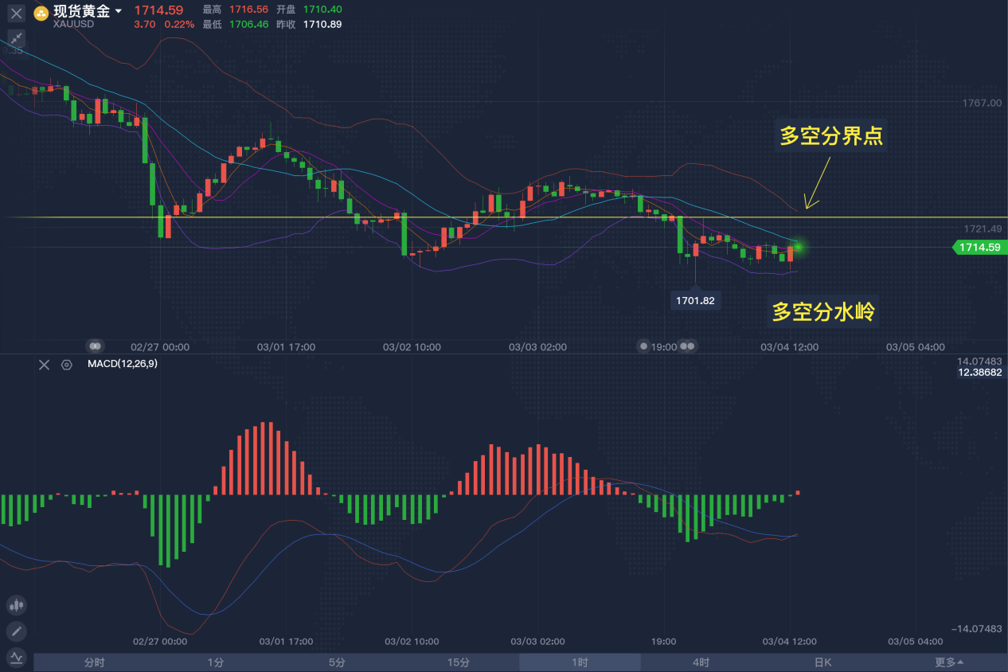The height and width of the screenshot is (672, 1008).
Task: Click the gold bars XAUUSD symbol icon
Action: pos(41,12)
